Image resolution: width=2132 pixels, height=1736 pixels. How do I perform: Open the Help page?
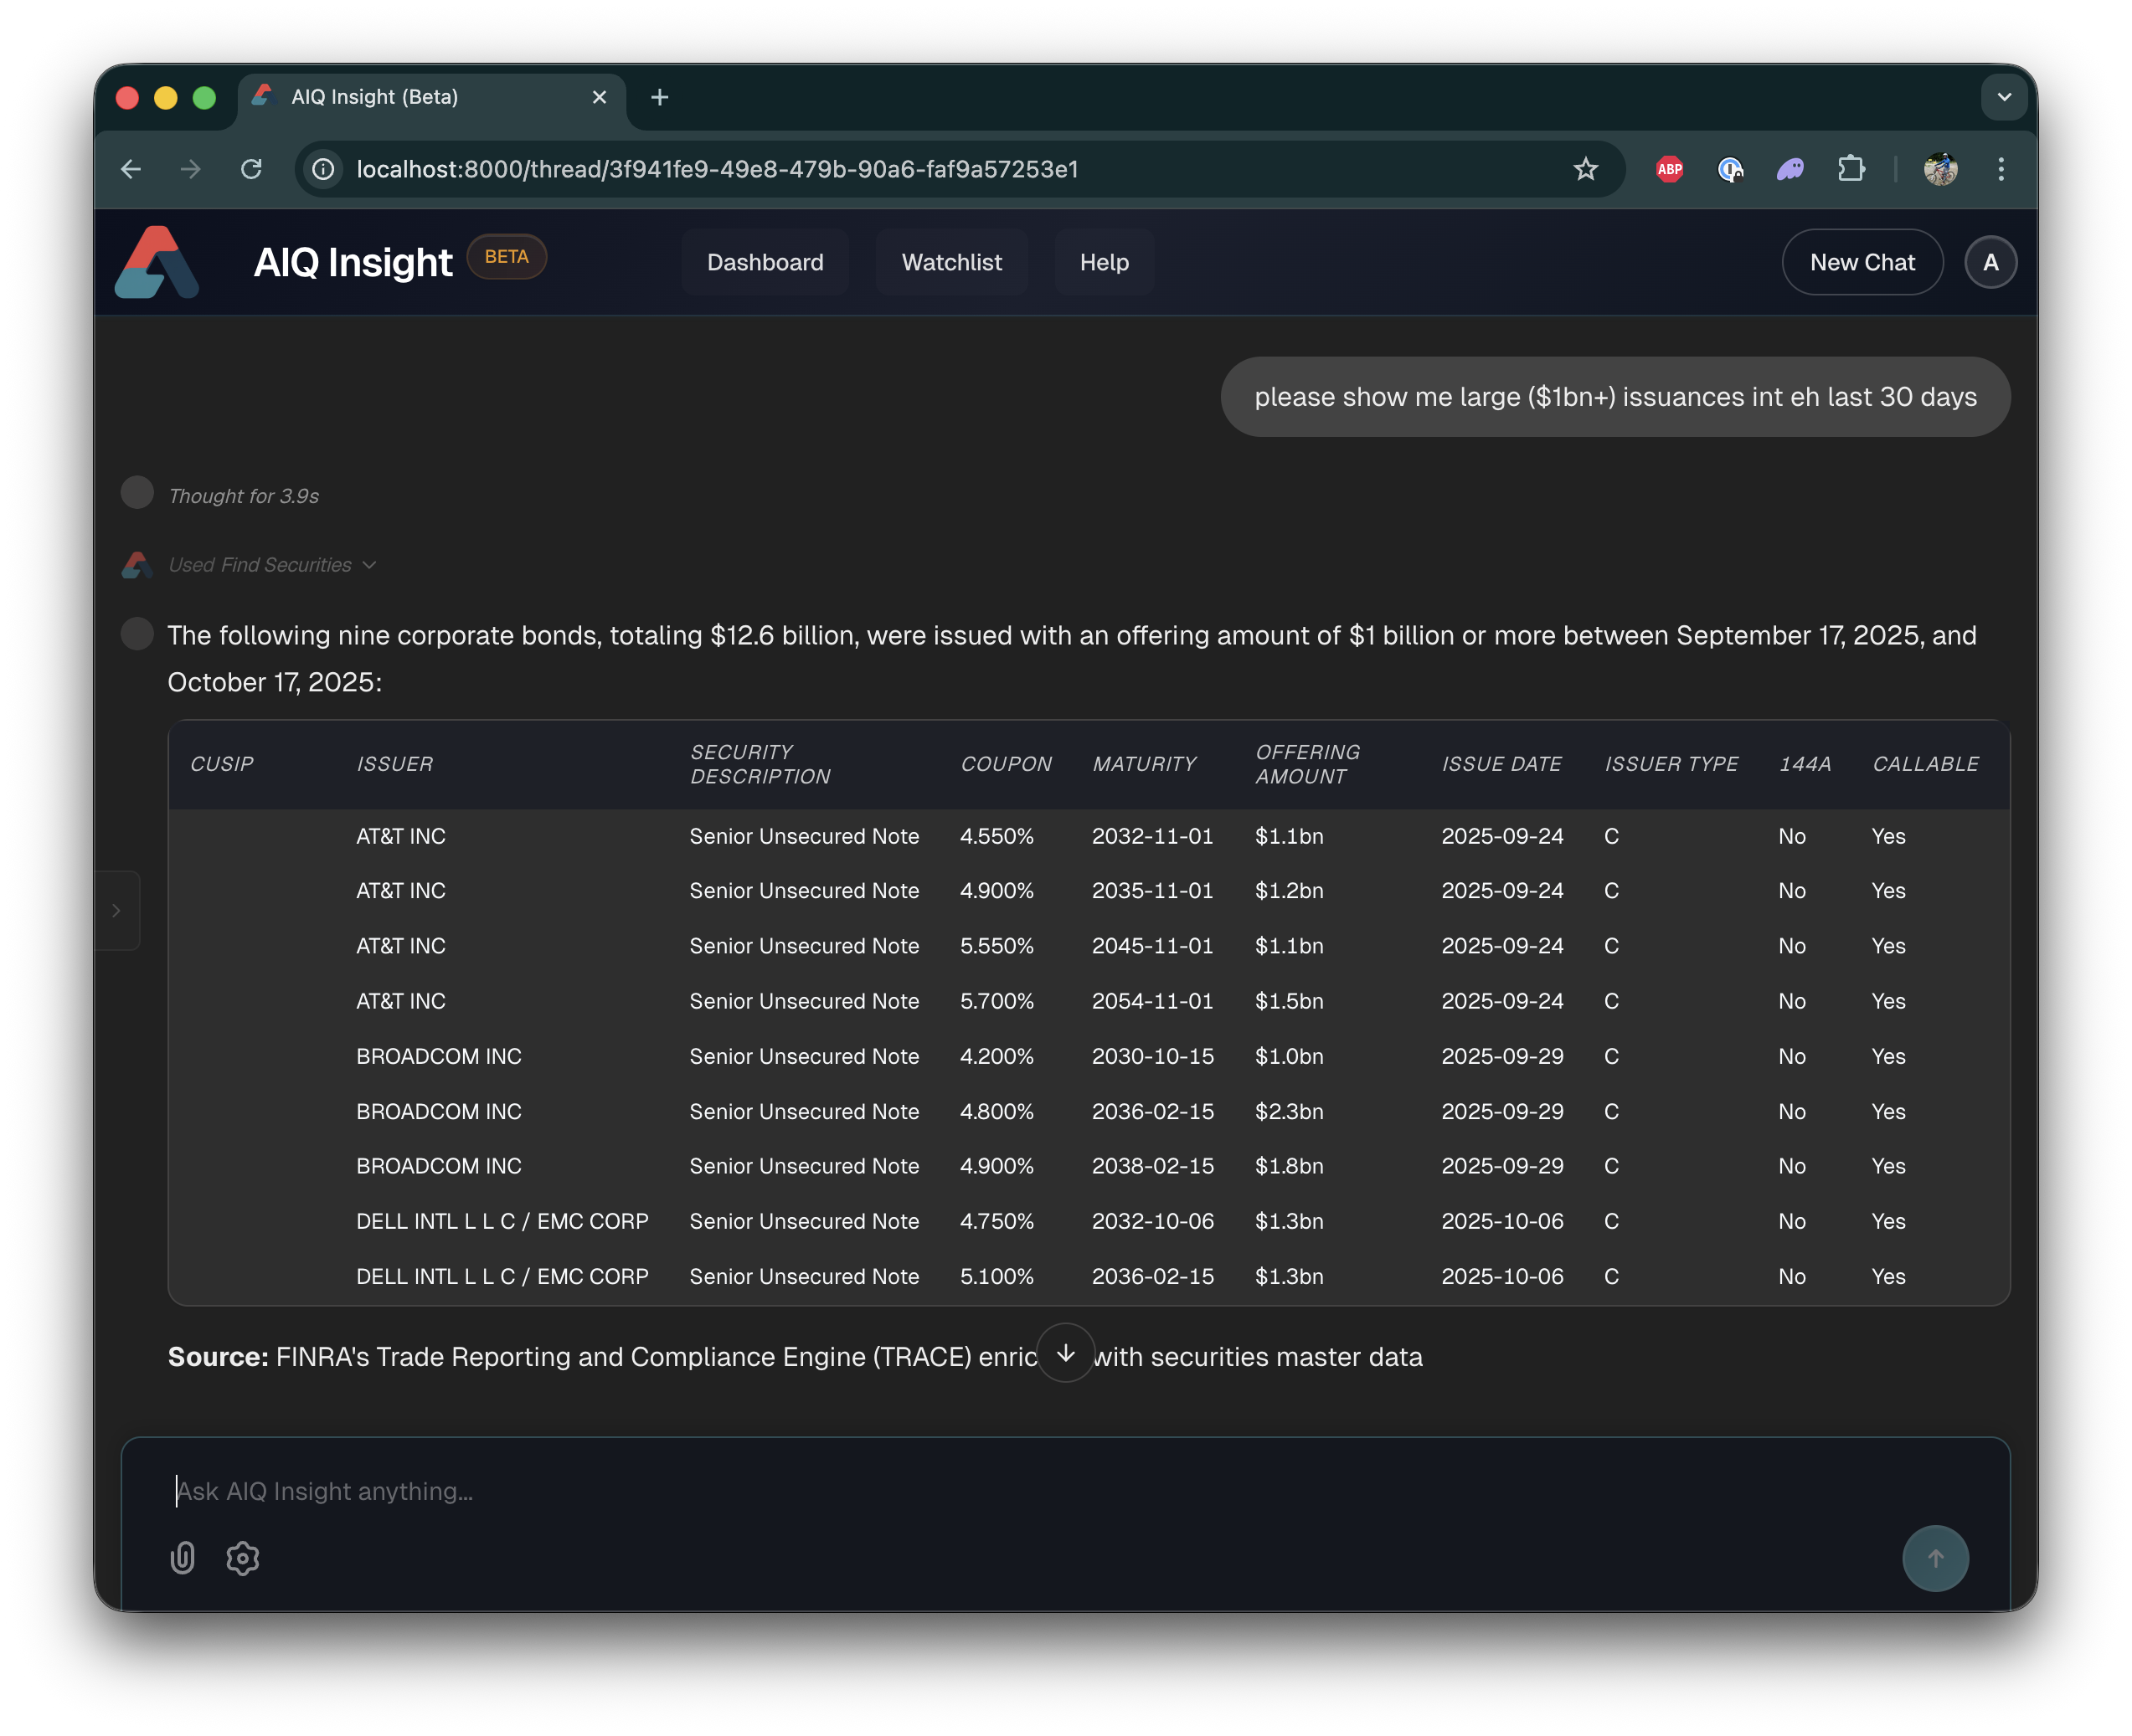(x=1104, y=262)
